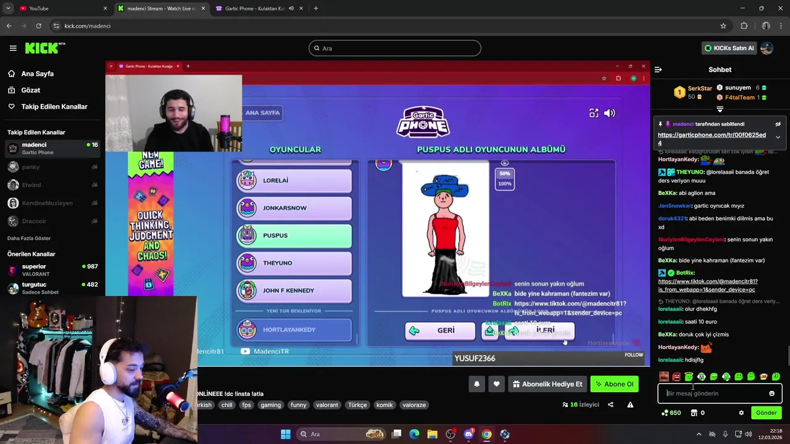Screen dimensions: 790x444
Task: Click GERİ button in Gartic album
Action: tap(440, 331)
